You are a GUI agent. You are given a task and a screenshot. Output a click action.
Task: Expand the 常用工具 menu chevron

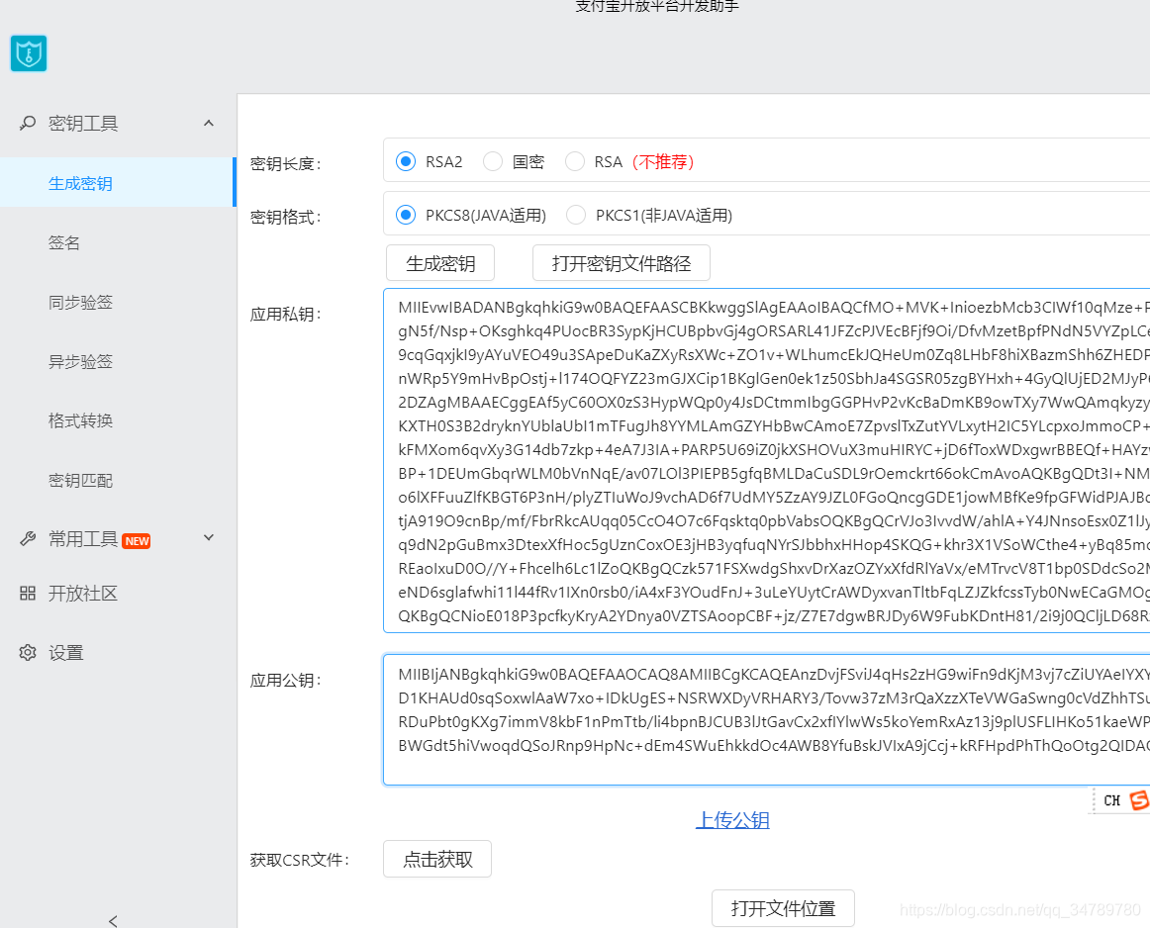(209, 538)
